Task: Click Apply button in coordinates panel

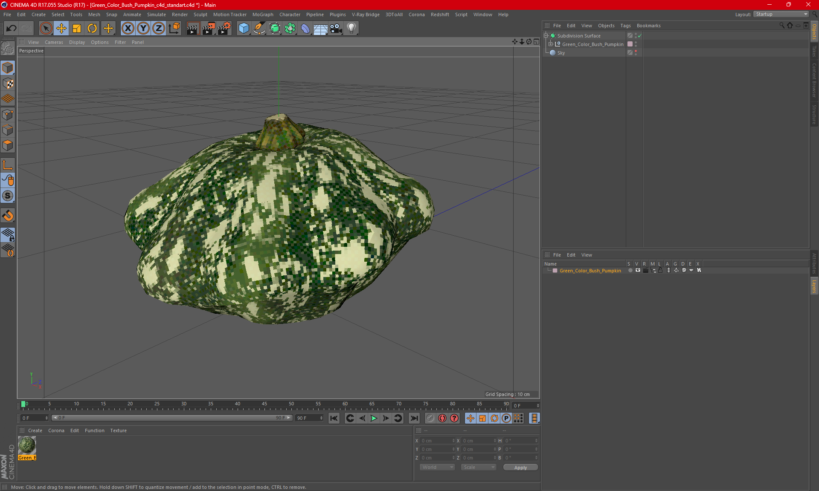Action: 520,467
